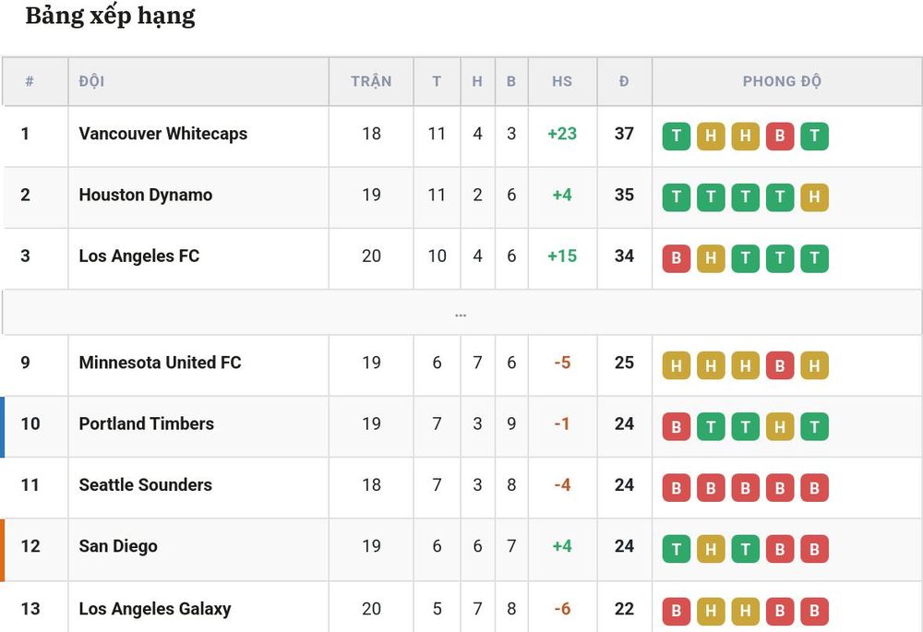Click Houston Dynamo's +4 goal difference
This screenshot has width=923, height=632.
(x=562, y=195)
